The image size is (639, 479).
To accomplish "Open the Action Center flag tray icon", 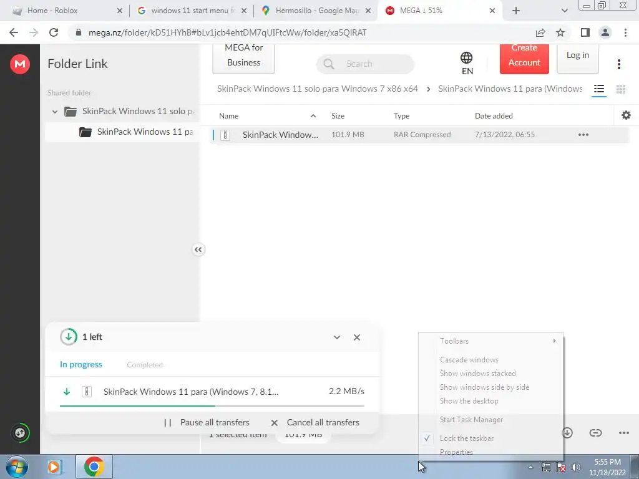I will click(x=561, y=467).
